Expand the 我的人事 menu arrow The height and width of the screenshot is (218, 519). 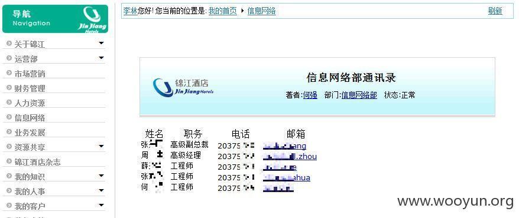101,190
